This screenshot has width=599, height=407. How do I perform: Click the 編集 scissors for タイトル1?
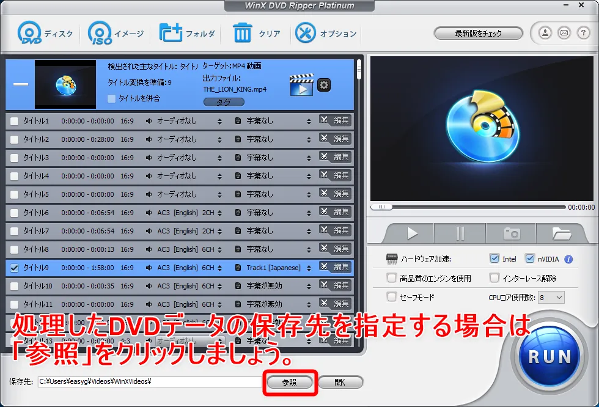335,120
